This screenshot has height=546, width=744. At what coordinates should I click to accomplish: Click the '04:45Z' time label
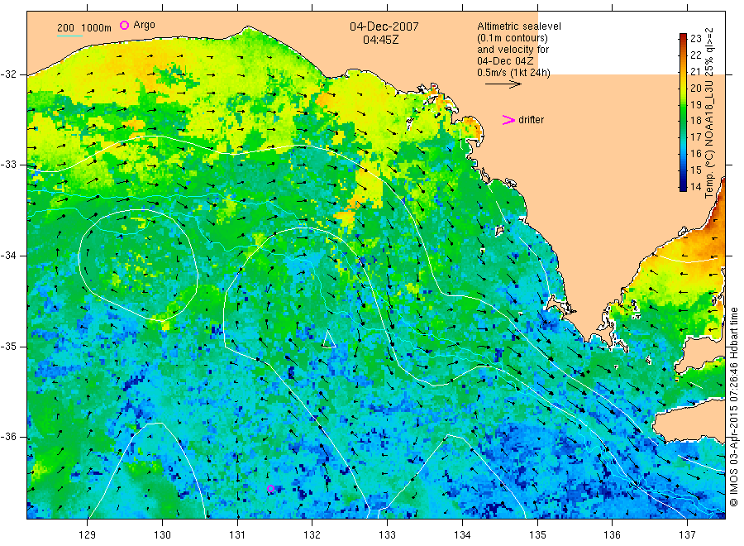tap(381, 40)
